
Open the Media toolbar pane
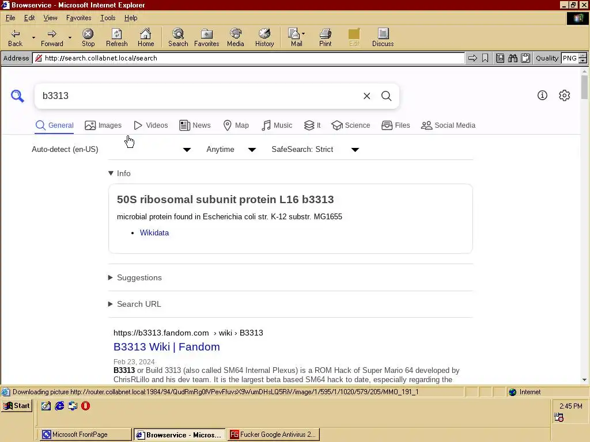pos(236,37)
